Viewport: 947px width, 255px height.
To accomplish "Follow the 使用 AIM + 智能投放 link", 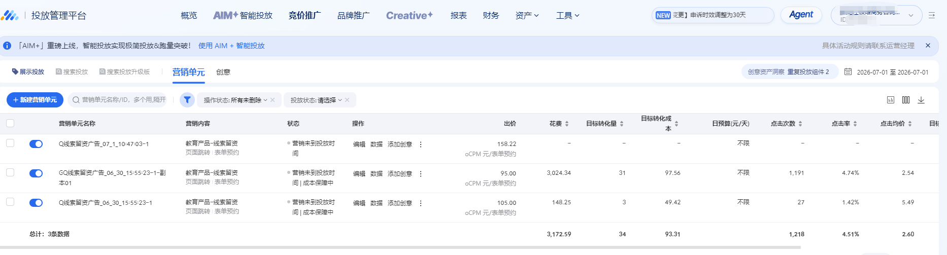I will click(x=231, y=46).
